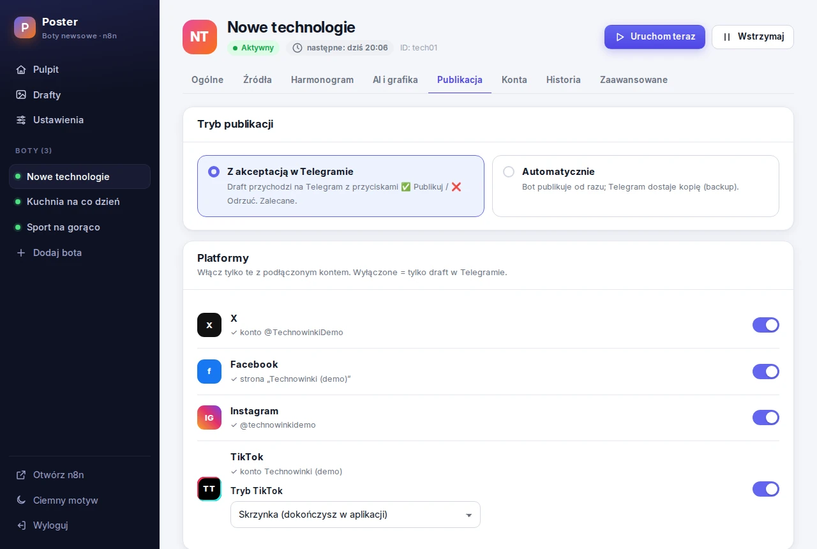Click the Otwórz n8n link
The height and width of the screenshot is (549, 817).
[x=80, y=475]
